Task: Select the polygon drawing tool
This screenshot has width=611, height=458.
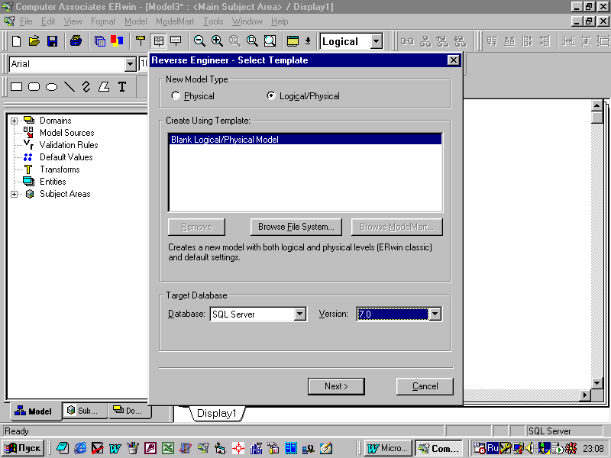Action: (104, 86)
